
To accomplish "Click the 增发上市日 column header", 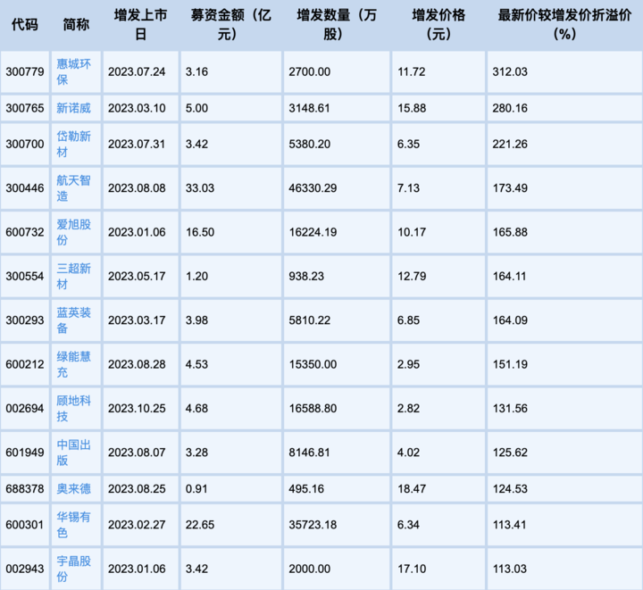I will [x=141, y=25].
